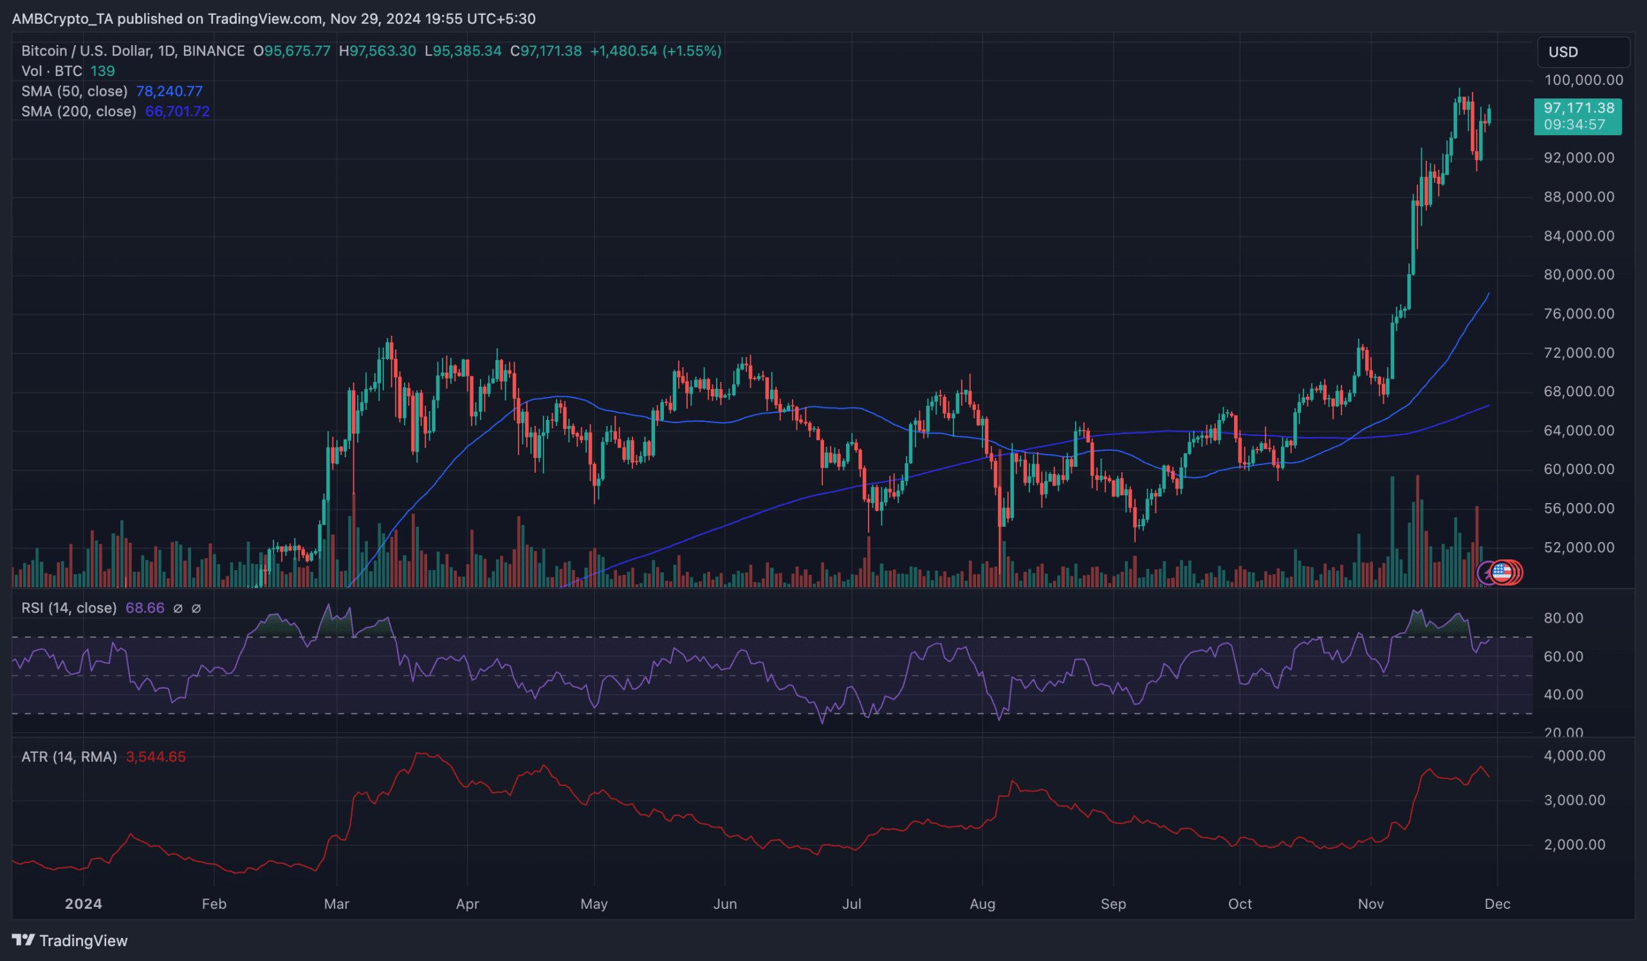This screenshot has width=1647, height=961.
Task: Click the RSI 80.00 axis label
Action: (x=1563, y=618)
